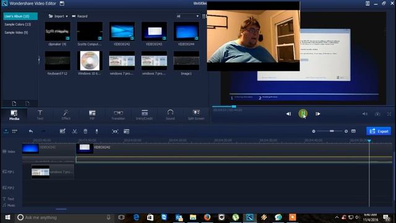Open Task View on the taskbar

point(121,217)
